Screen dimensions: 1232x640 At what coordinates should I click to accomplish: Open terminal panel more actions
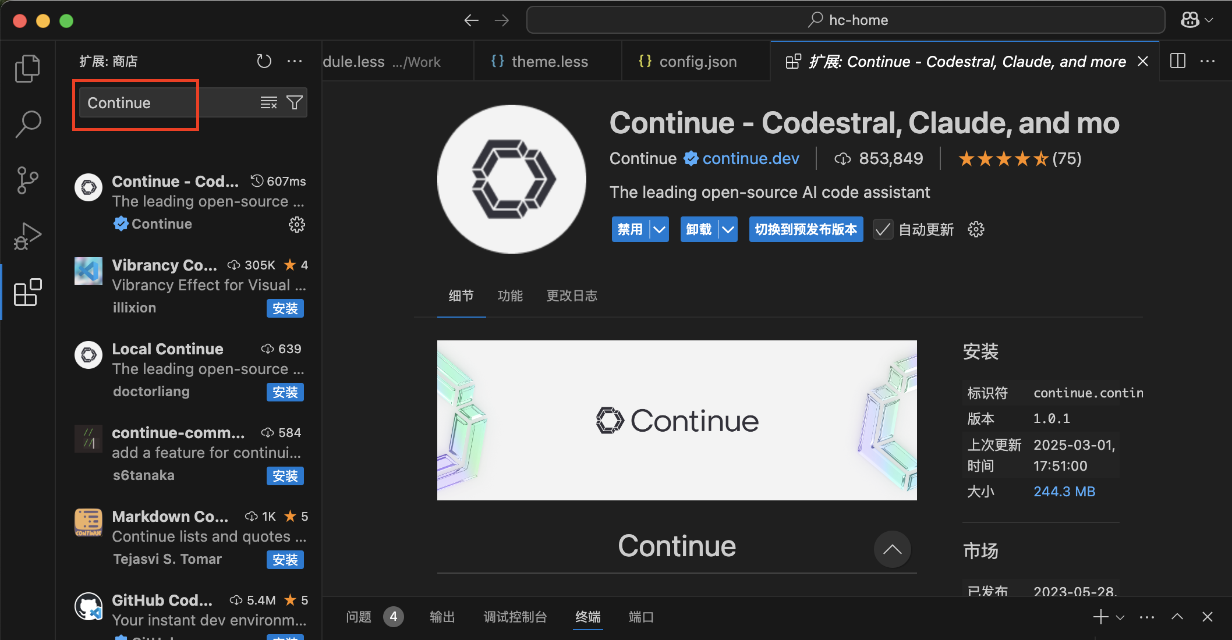point(1147,617)
